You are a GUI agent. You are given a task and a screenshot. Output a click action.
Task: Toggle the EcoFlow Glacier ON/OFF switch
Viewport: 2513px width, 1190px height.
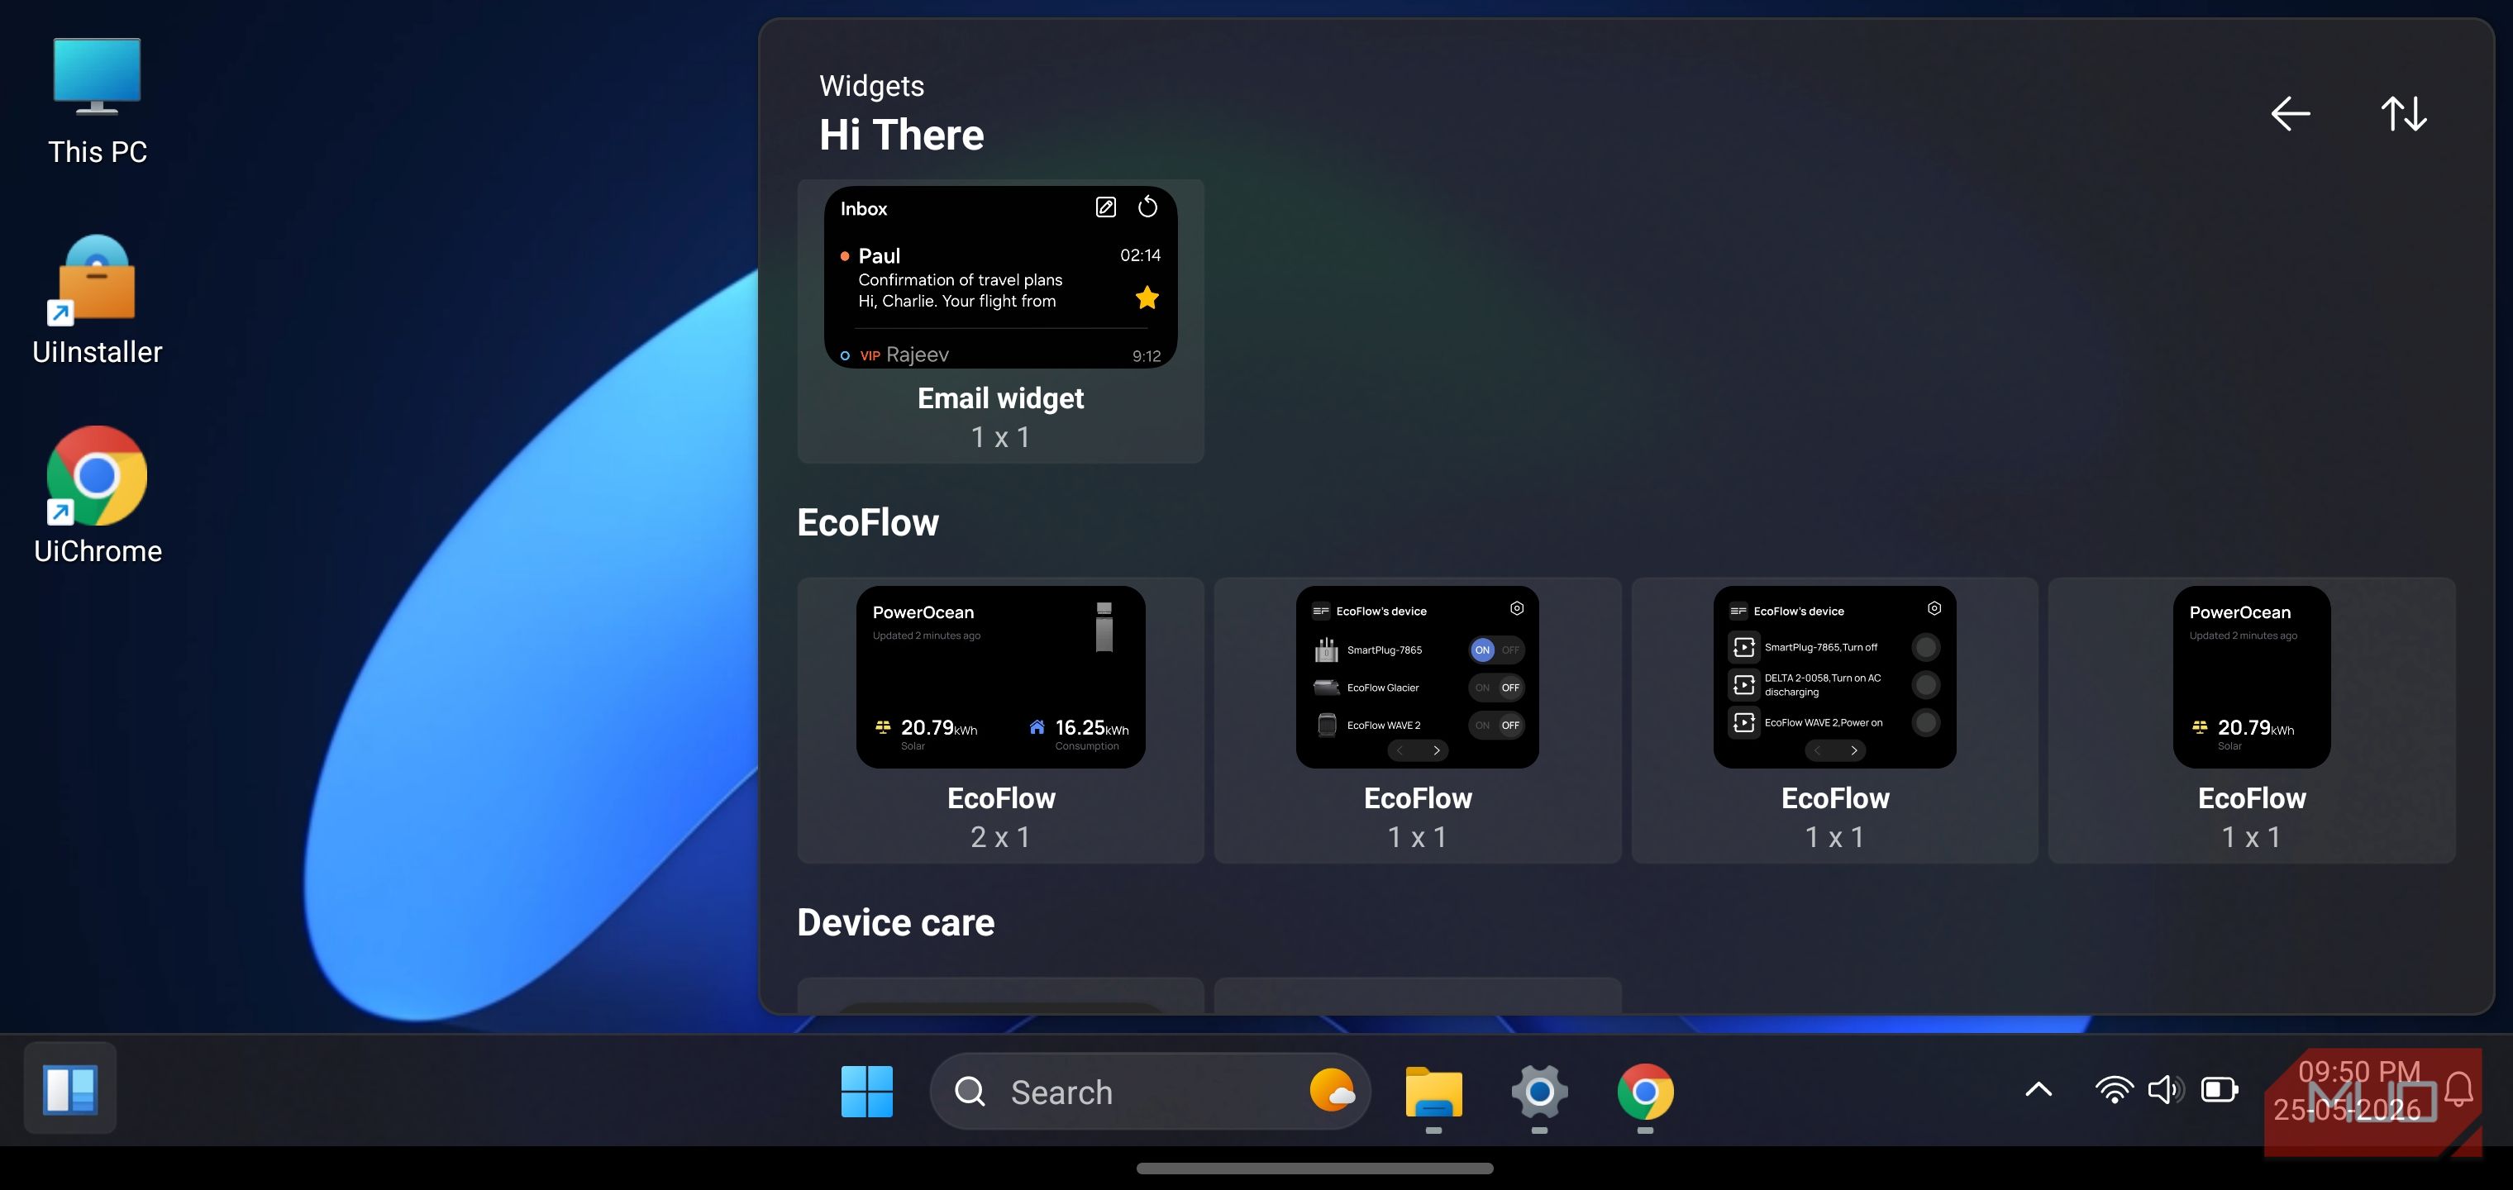(x=1495, y=688)
